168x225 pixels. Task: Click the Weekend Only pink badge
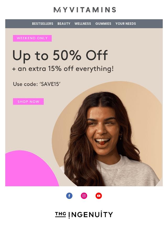(32, 38)
